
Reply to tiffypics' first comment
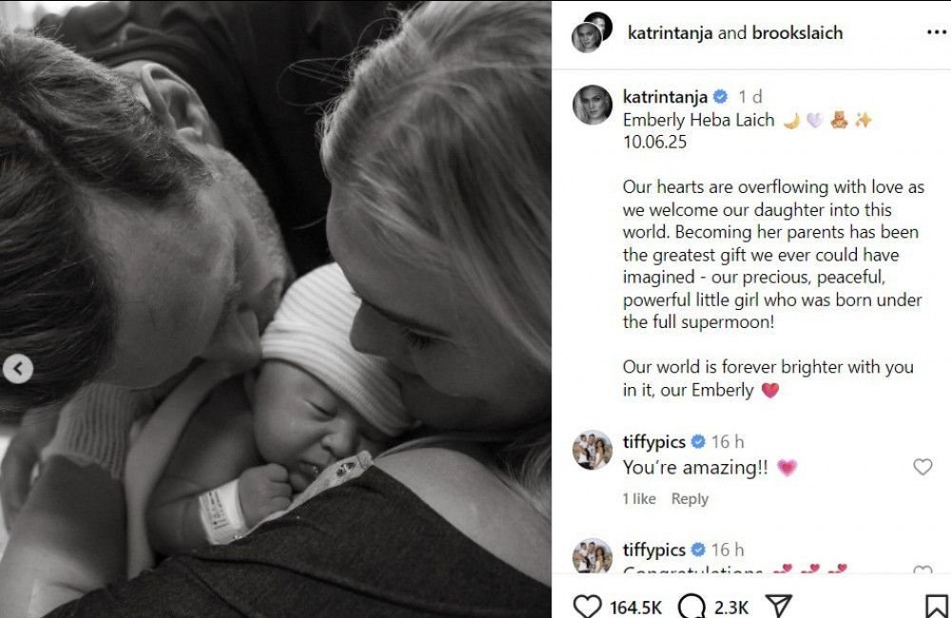(x=689, y=498)
